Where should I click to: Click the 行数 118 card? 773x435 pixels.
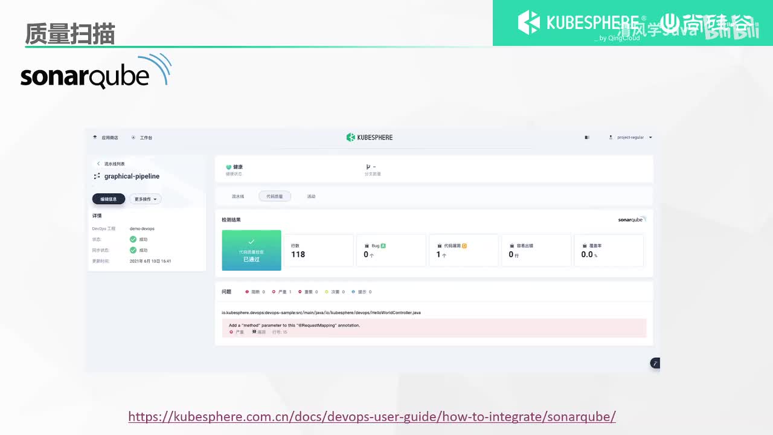[x=319, y=250]
